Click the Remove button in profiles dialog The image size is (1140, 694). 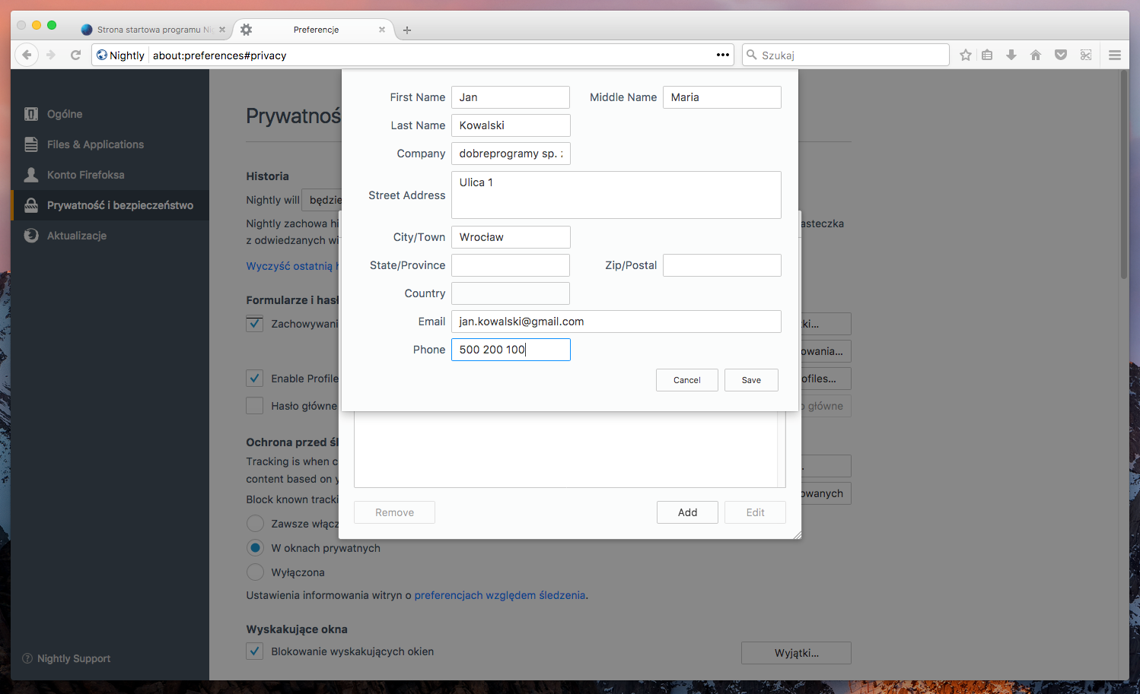[394, 512]
